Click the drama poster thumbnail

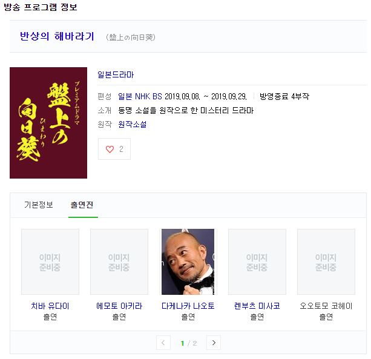(x=48, y=122)
